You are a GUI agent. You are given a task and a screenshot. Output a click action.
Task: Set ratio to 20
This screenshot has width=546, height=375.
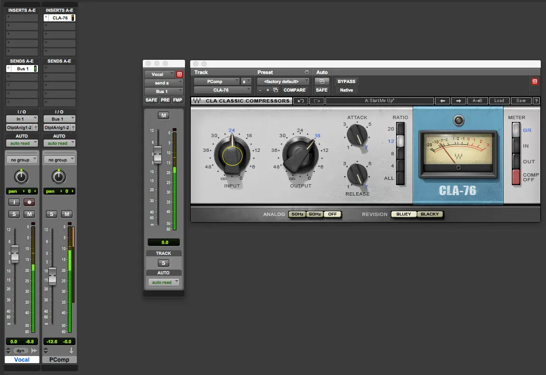tap(400, 129)
